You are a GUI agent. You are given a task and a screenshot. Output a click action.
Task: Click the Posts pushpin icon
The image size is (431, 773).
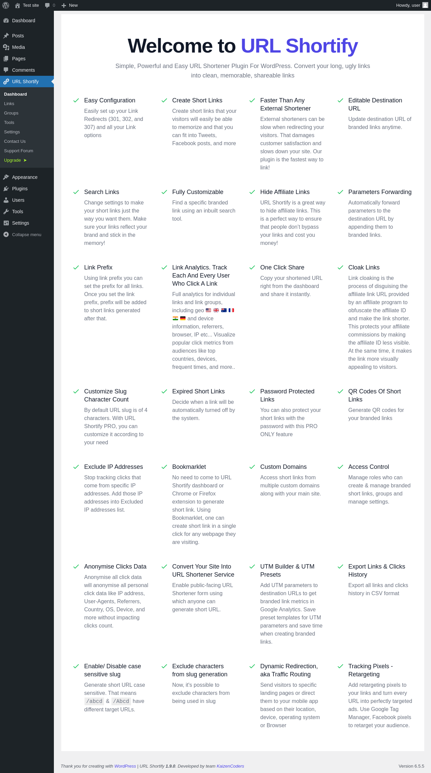point(6,36)
